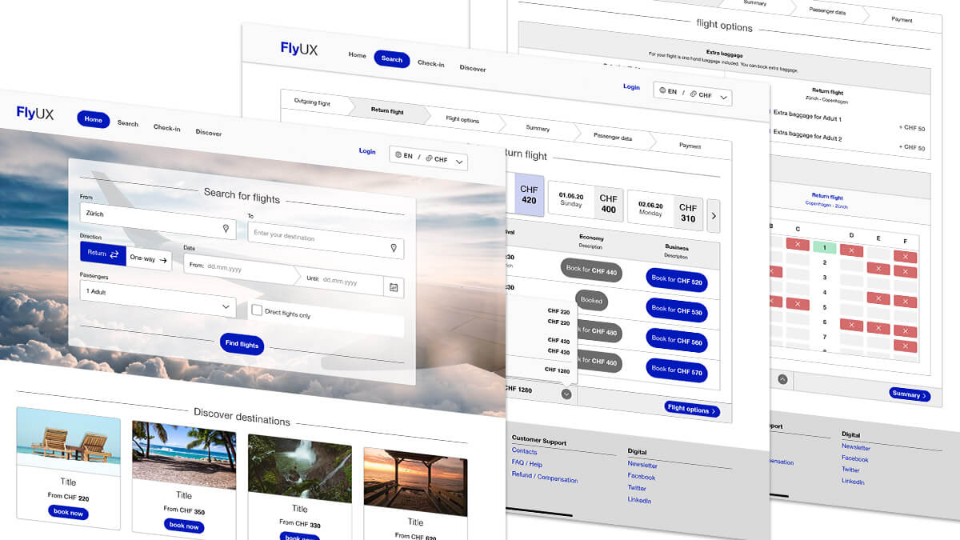Expand the EN / CHF selector above the Payment step
Image resolution: width=960 pixels, height=540 pixels.
pyautogui.click(x=692, y=94)
